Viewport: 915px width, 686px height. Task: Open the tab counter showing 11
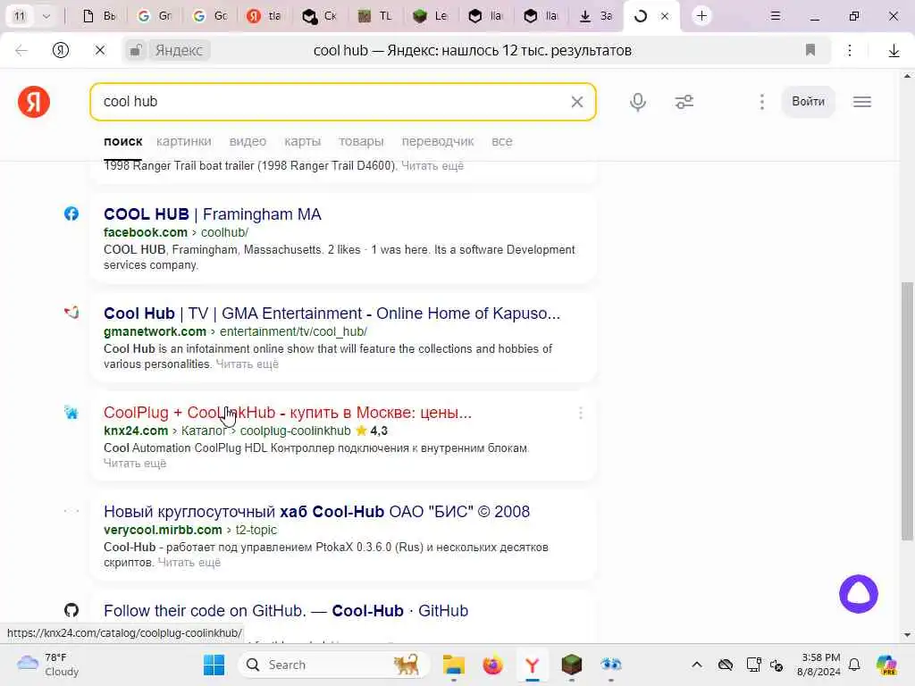click(x=20, y=16)
